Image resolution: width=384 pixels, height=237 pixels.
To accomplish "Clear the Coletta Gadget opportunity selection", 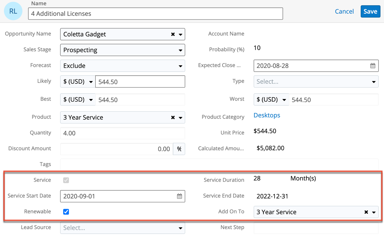I will [173, 34].
